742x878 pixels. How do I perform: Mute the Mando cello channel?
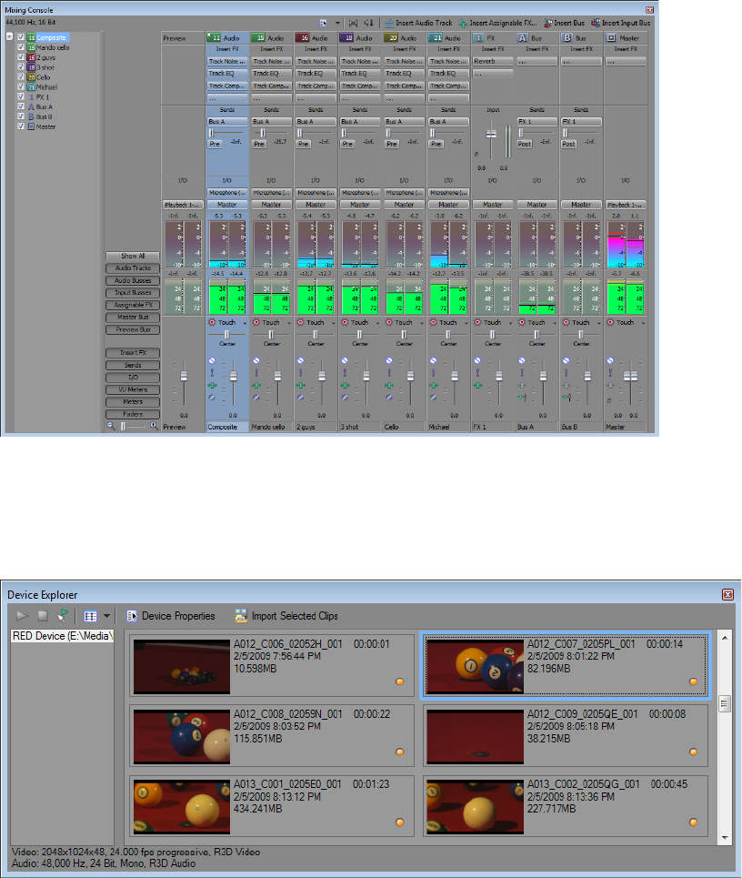256,361
